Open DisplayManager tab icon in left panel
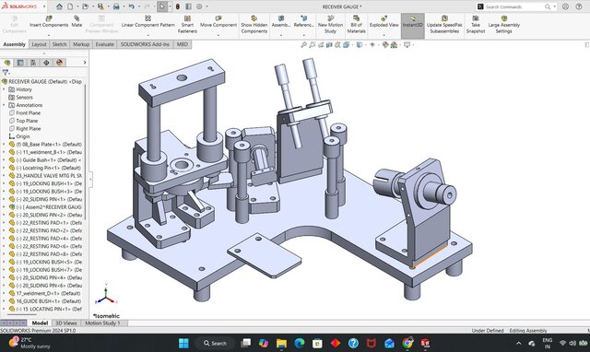The image size is (590, 352). coord(59,63)
